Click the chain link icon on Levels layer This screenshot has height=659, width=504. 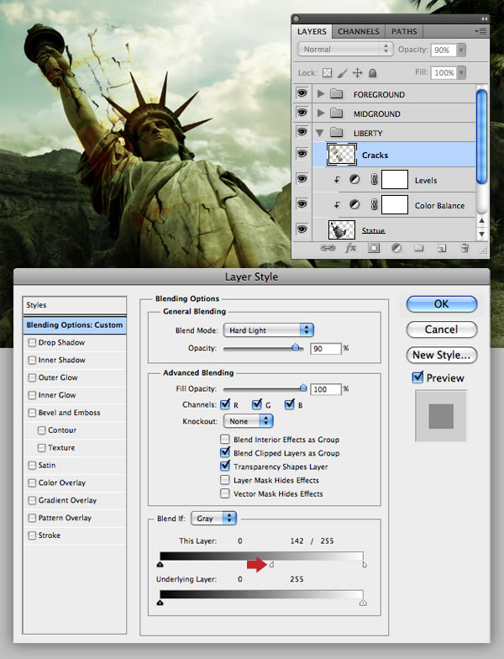click(374, 180)
